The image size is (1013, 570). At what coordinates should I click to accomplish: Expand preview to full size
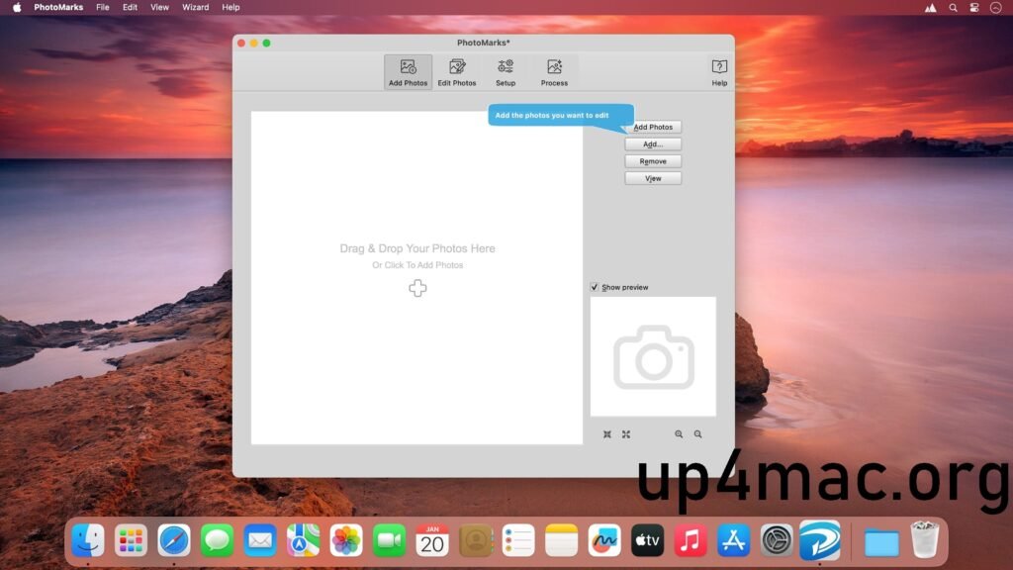pyautogui.click(x=626, y=433)
